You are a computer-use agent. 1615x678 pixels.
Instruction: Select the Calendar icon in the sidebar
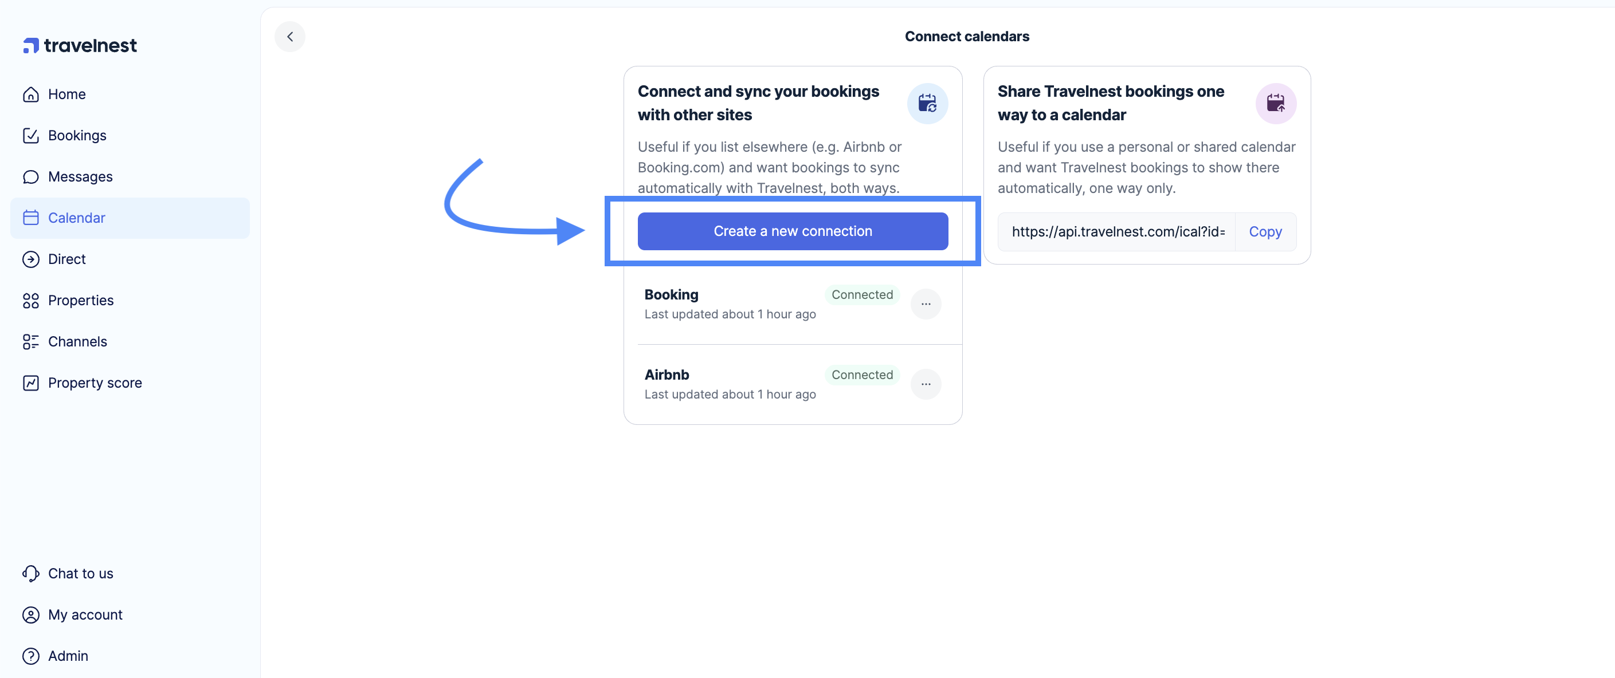[x=32, y=218]
